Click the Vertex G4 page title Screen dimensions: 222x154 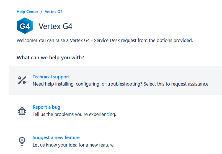coord(55,26)
